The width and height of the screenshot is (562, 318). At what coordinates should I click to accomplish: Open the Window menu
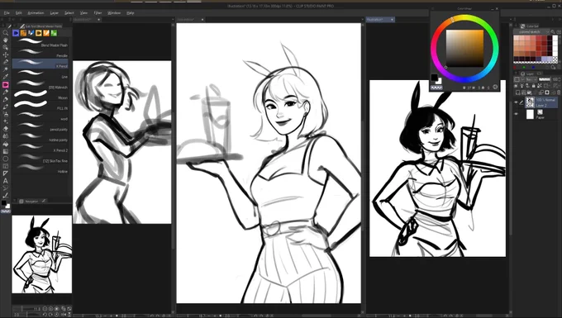[x=114, y=13]
